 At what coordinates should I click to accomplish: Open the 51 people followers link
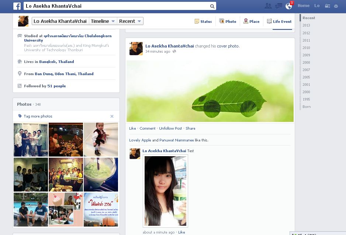click(x=56, y=86)
